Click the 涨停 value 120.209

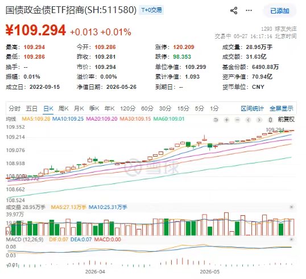tap(184, 47)
